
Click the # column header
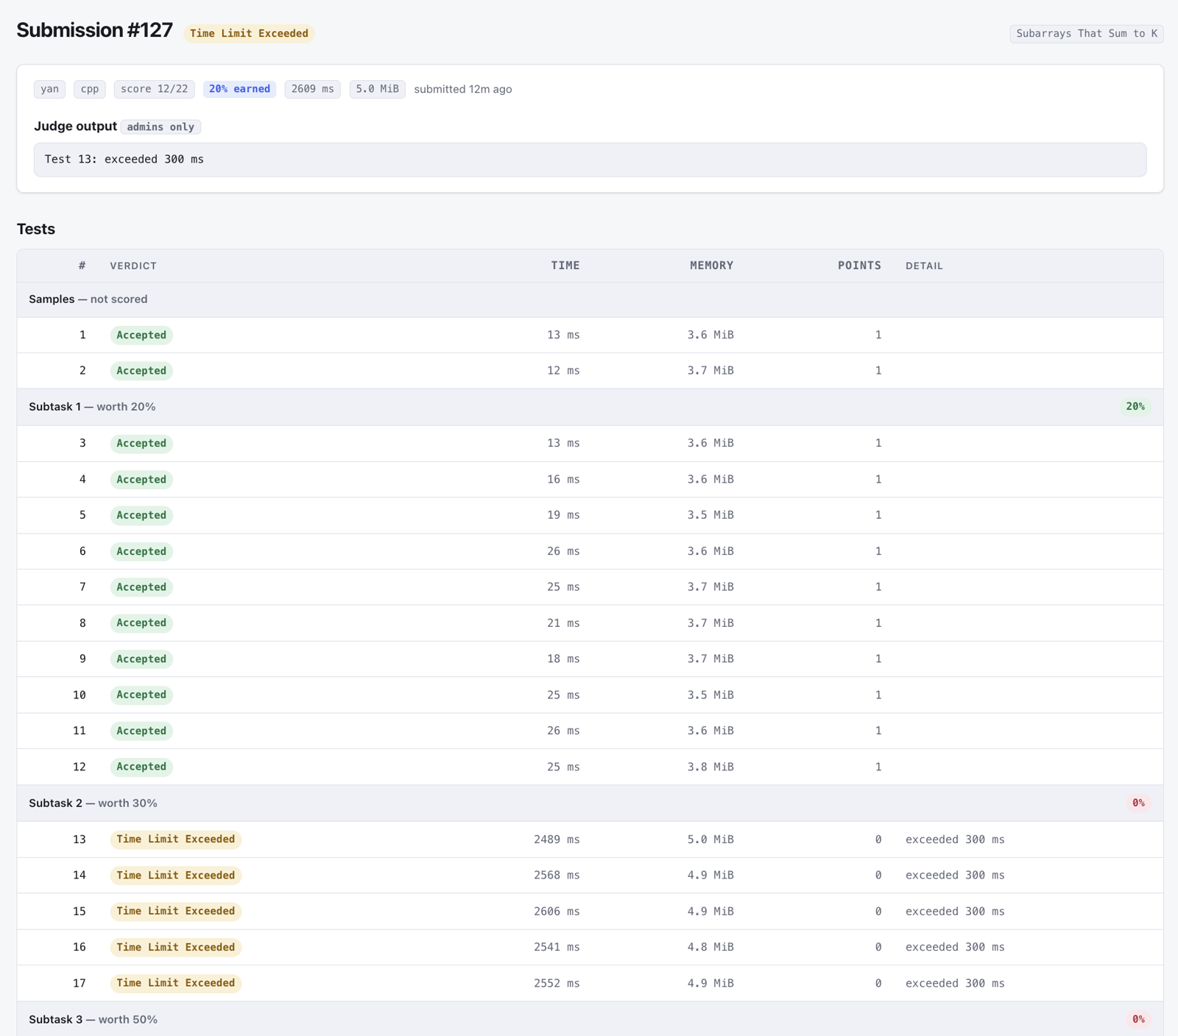[82, 266]
